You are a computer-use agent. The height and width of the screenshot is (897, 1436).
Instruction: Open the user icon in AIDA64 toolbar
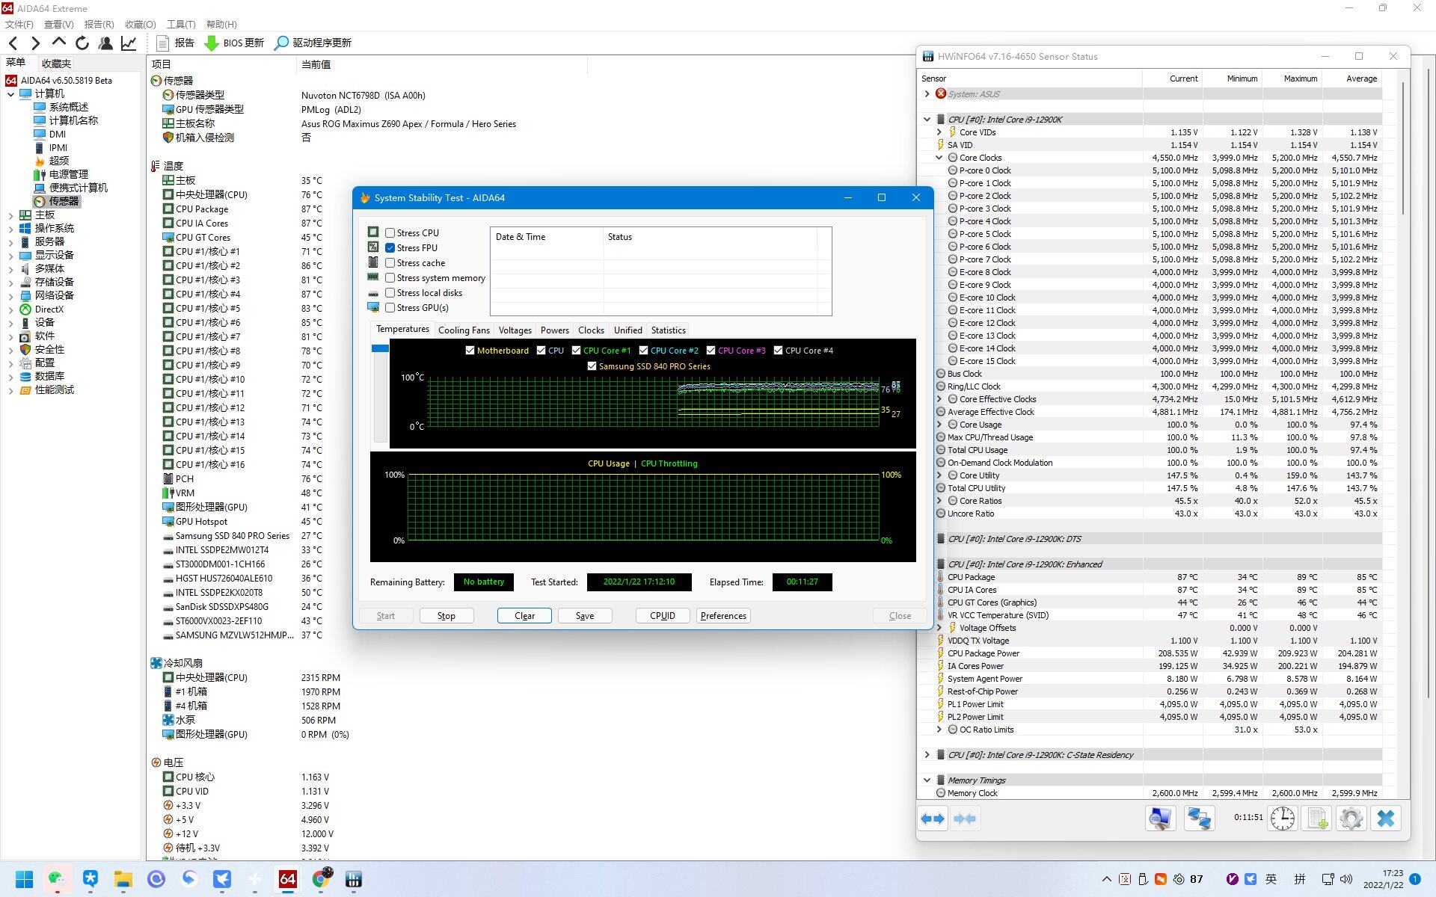tap(105, 43)
